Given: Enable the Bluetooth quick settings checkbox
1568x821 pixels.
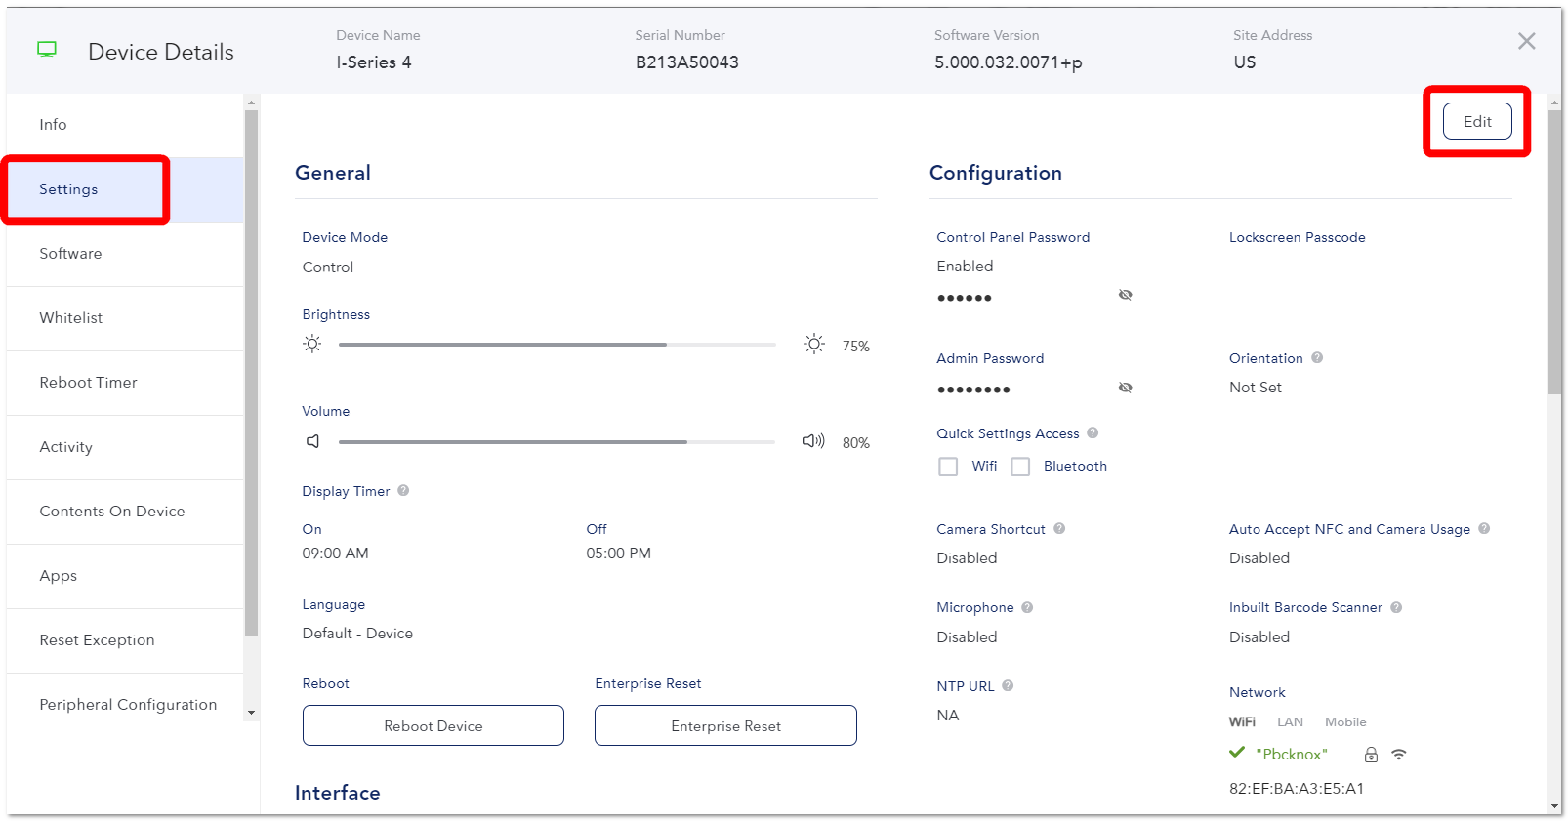Looking at the screenshot, I should (x=1020, y=467).
